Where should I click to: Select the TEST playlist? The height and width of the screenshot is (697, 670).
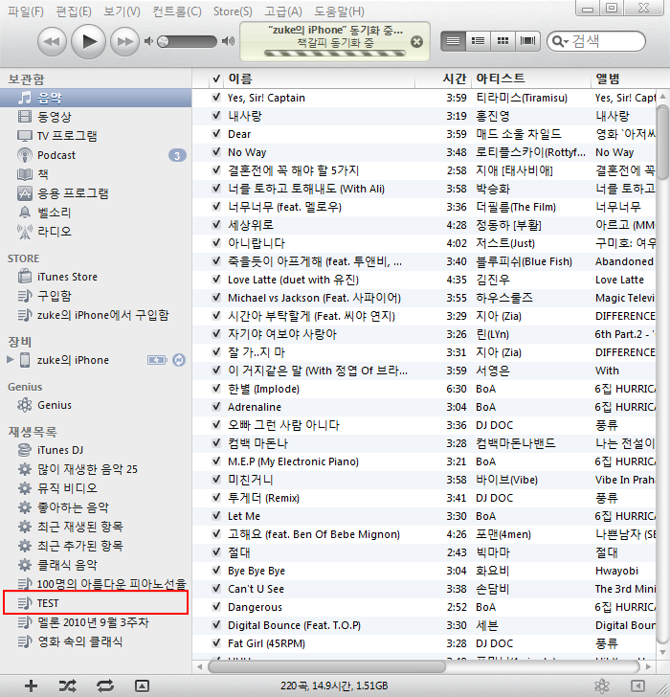(96, 603)
